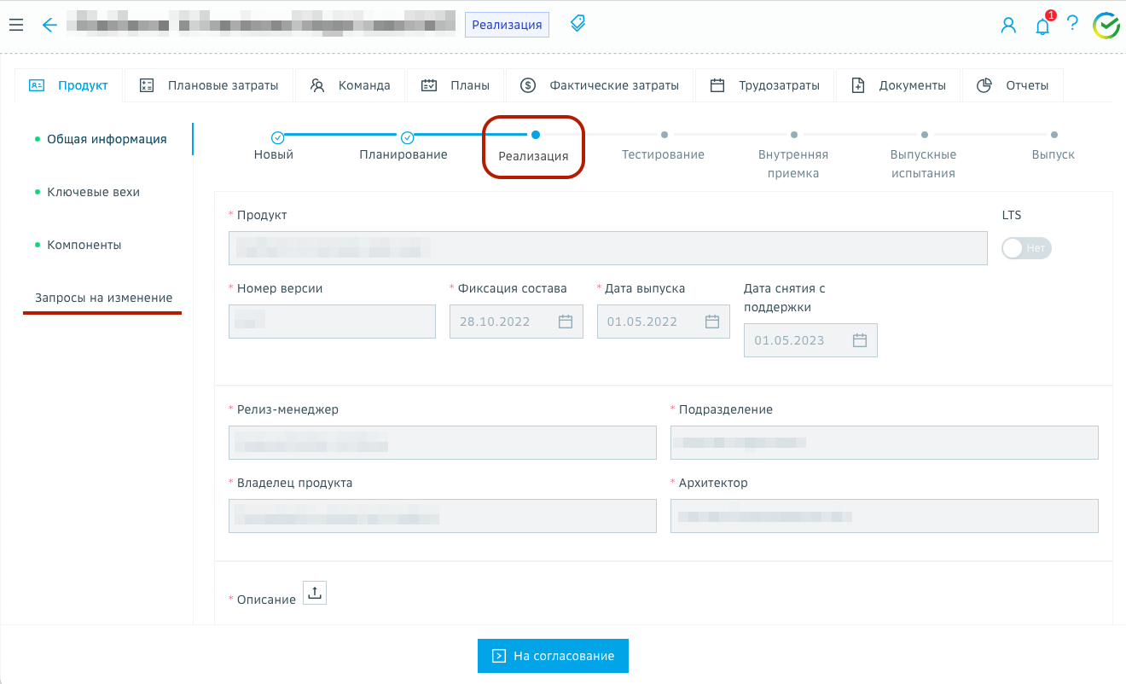Open the Дата выпуска calendar picker
The width and height of the screenshot is (1126, 684).
click(x=712, y=322)
